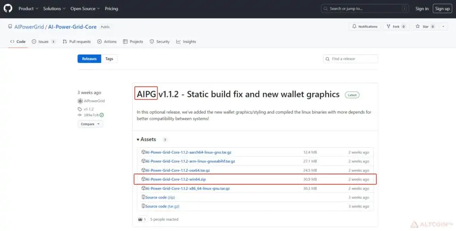Open the star lists dropdown arrow

coord(443,26)
